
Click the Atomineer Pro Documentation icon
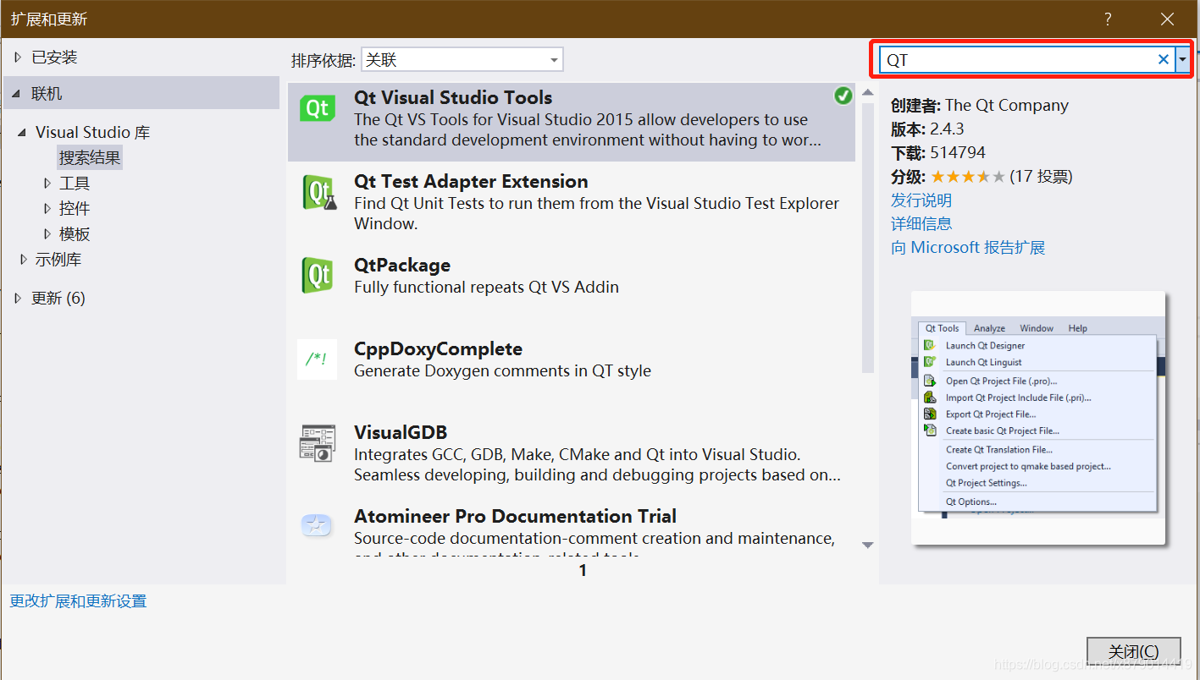point(317,526)
